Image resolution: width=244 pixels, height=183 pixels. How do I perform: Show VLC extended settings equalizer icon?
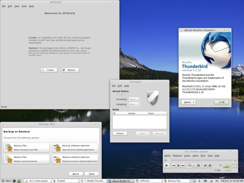pos(199,165)
